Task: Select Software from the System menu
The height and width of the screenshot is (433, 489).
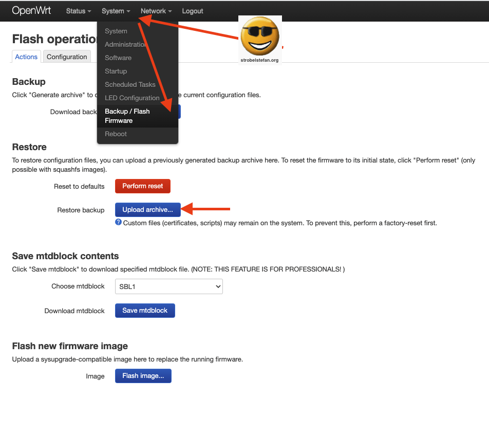Action: (118, 58)
